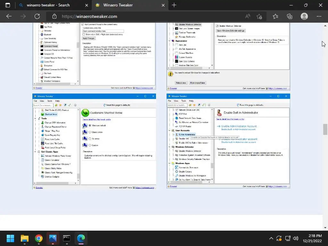Open the Enable Built-in Administrator screenshot
The height and width of the screenshot is (246, 328).
tap(228, 141)
